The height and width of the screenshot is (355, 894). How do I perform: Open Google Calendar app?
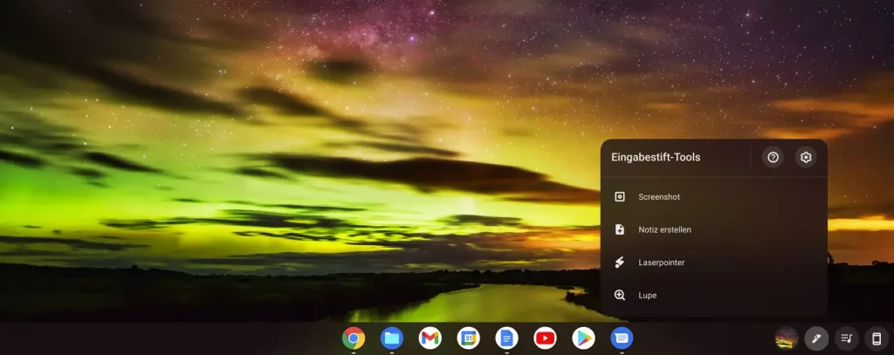point(468,338)
